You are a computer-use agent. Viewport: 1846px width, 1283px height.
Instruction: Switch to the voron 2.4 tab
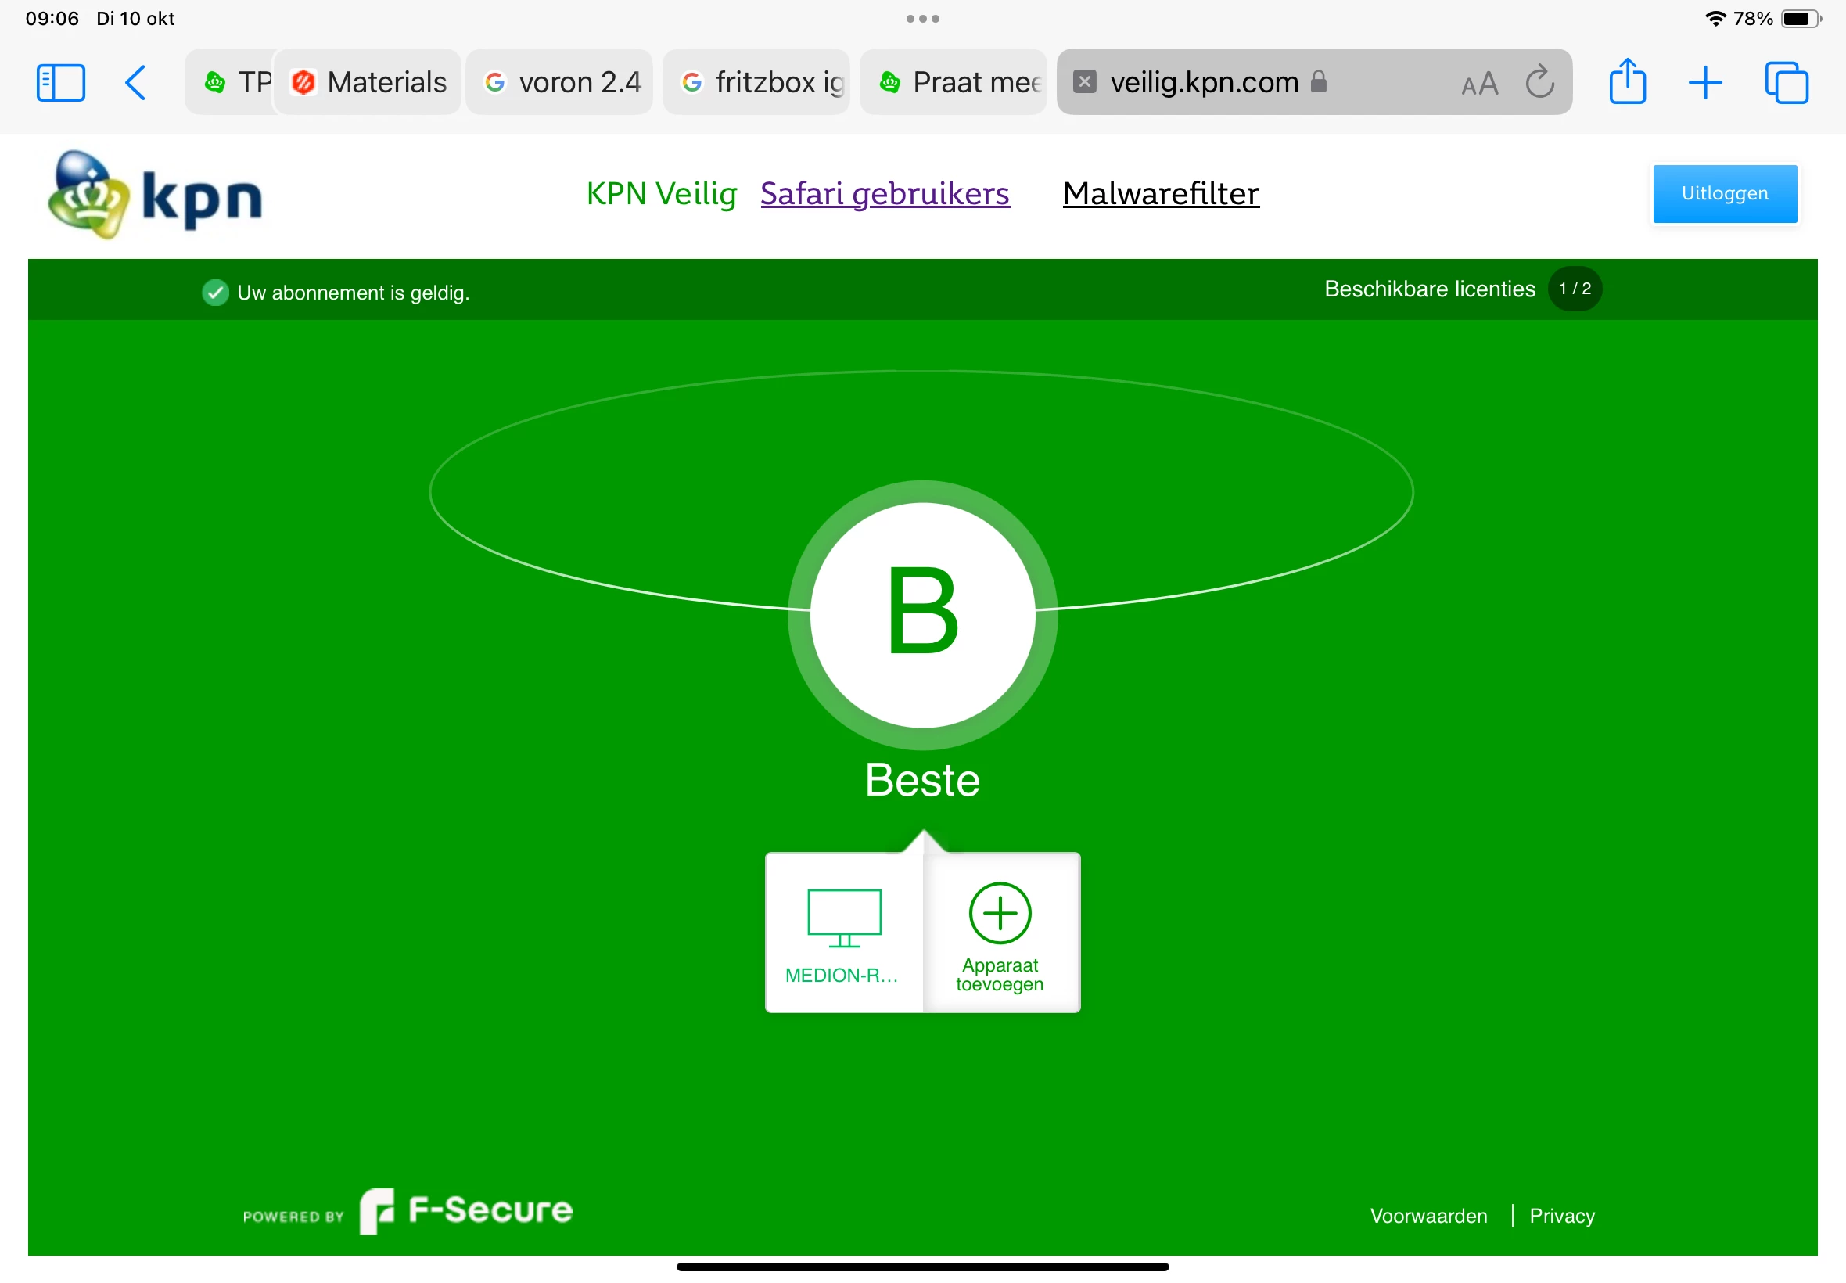(x=561, y=82)
